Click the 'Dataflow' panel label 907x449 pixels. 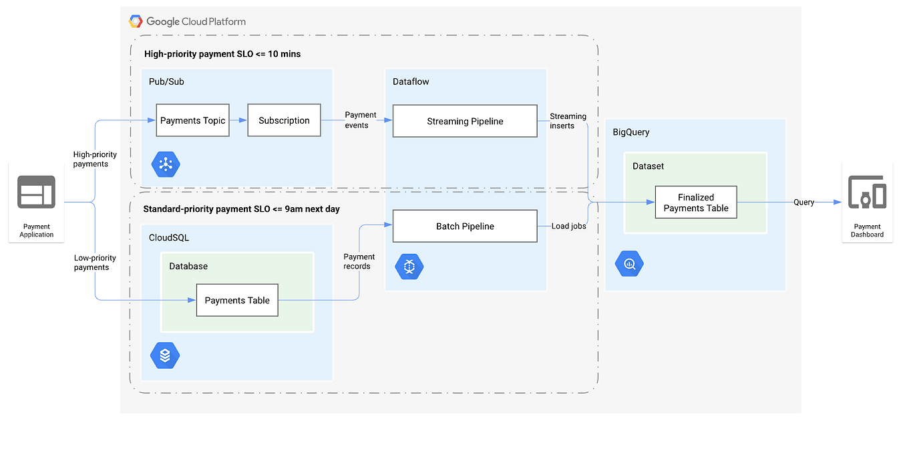(x=411, y=82)
